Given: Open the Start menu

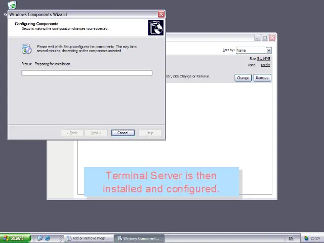Looking at the screenshot, I should click(15, 238).
